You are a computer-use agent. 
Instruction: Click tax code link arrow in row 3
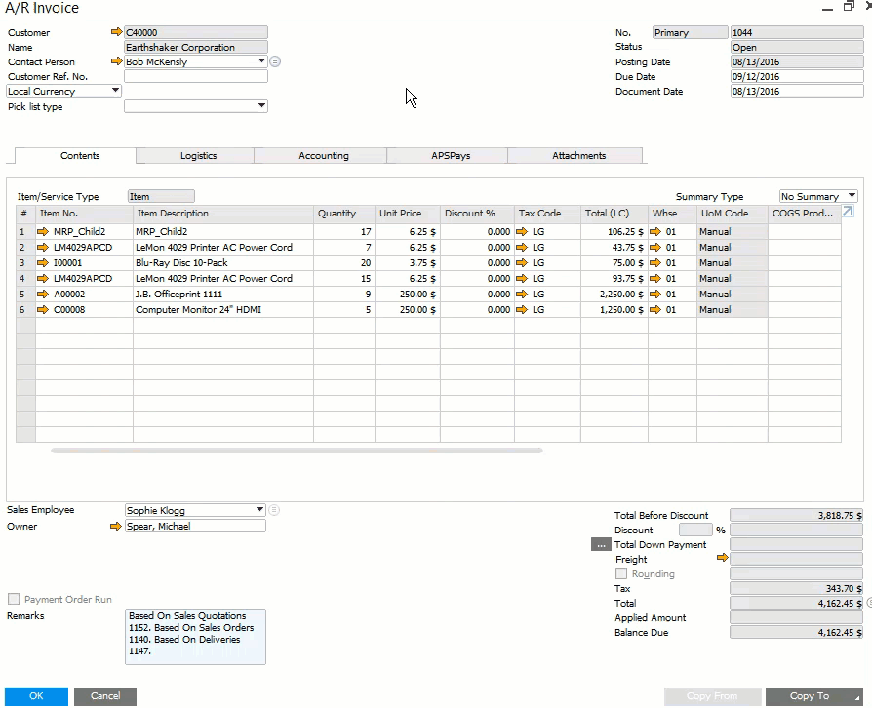522,263
